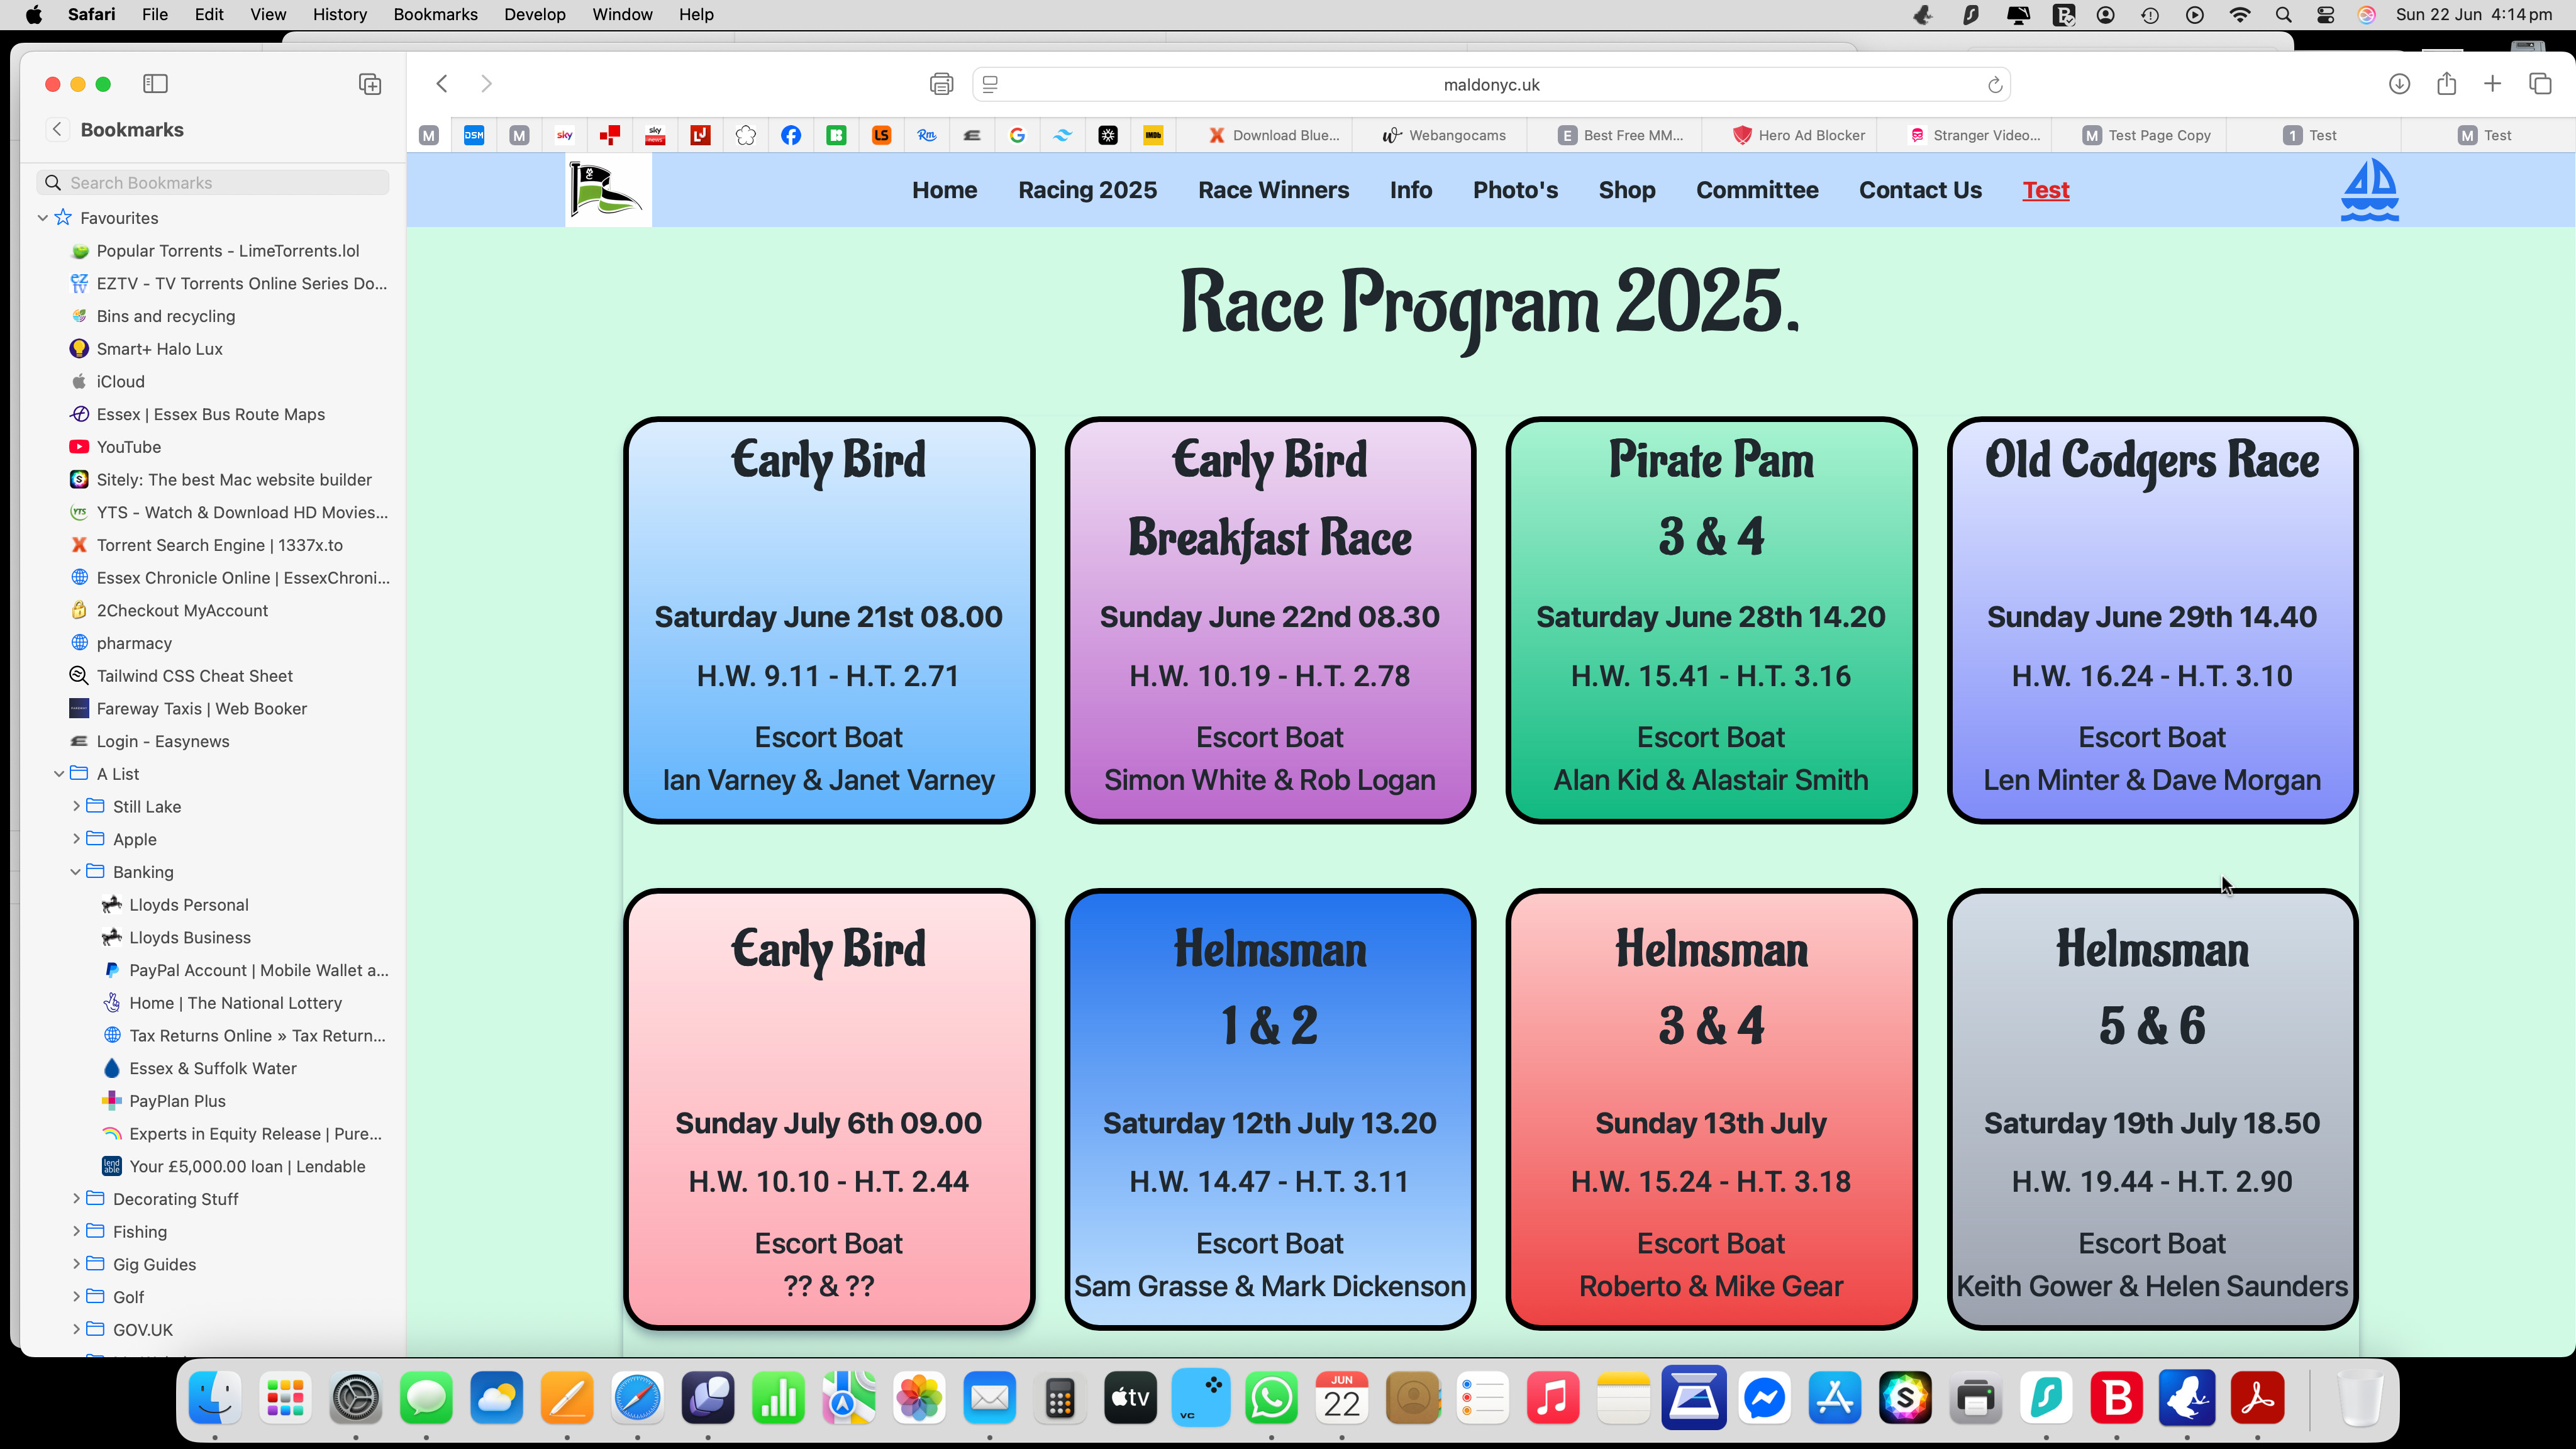The height and width of the screenshot is (1449, 2576).
Task: Open the new tab group icon
Action: pyautogui.click(x=370, y=84)
